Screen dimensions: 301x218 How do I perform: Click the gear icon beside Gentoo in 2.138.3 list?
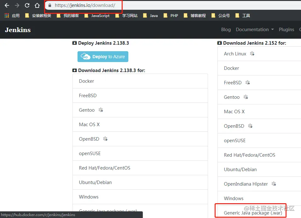pyautogui.click(x=101, y=110)
